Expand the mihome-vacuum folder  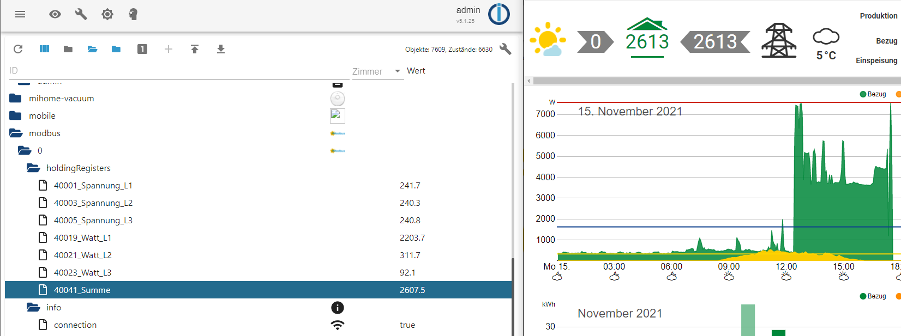(x=15, y=98)
